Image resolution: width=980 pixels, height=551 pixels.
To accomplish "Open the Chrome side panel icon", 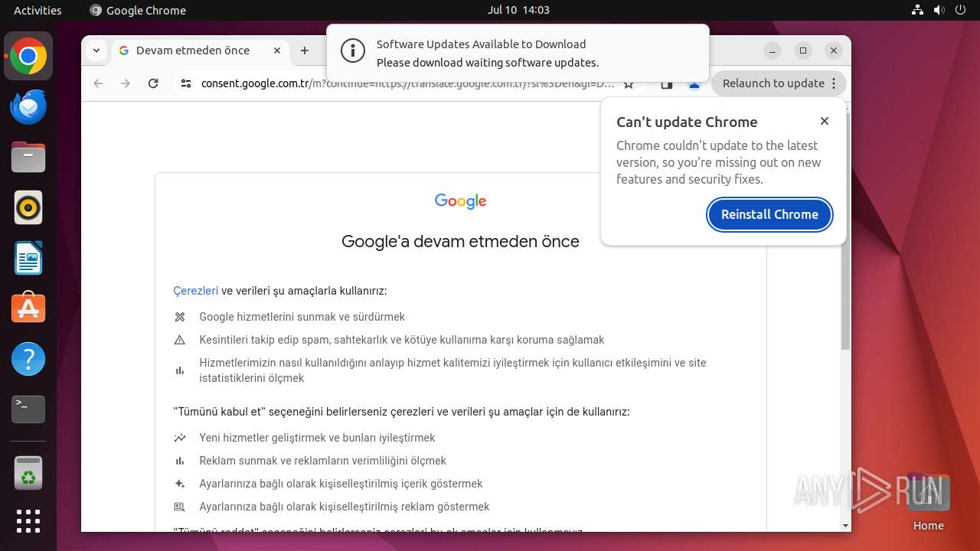I will (667, 84).
